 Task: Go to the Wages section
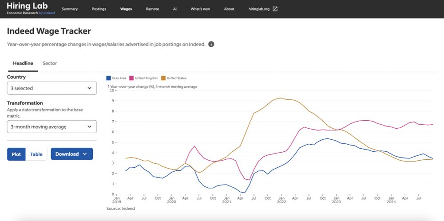[126, 9]
